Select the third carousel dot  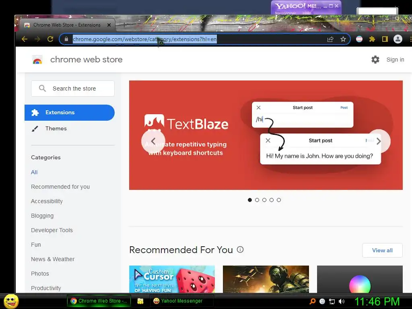pyautogui.click(x=264, y=200)
